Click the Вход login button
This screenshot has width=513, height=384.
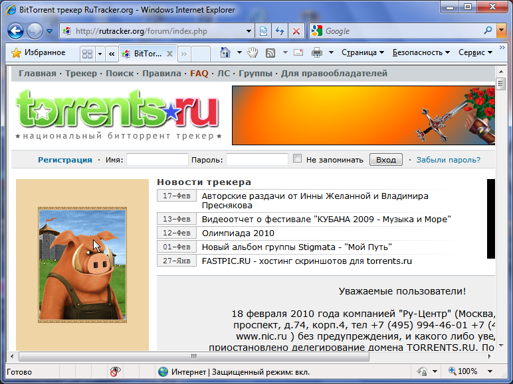pyautogui.click(x=386, y=160)
